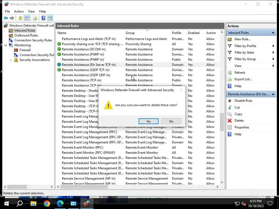The image size is (279, 209).
Task: Click the Back arrow toolbar icon
Action: (6, 18)
